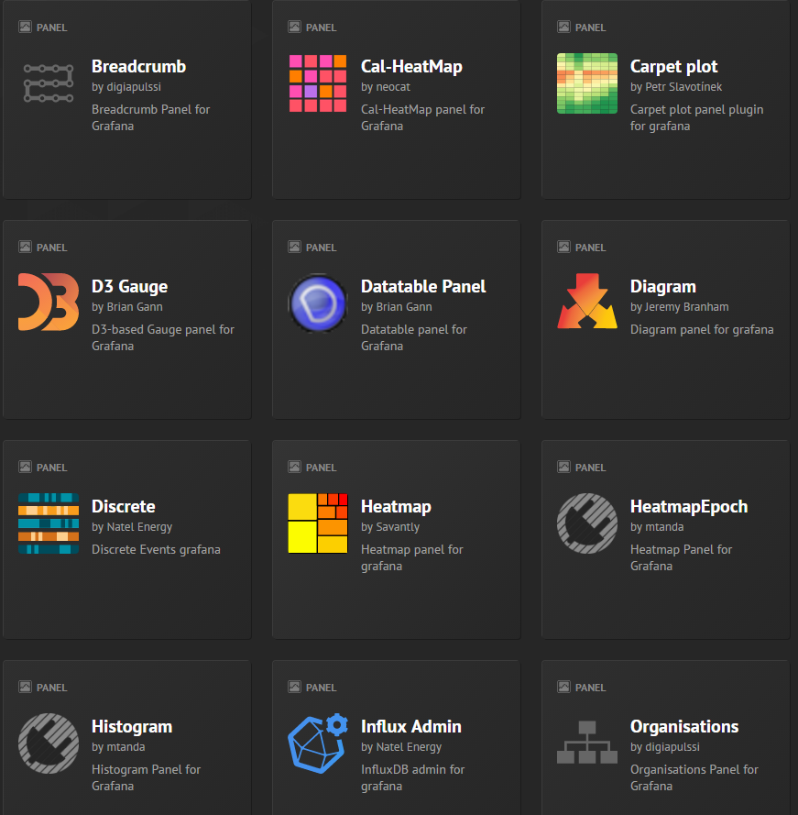Click 'Diagram panel for grafana' description
The width and height of the screenshot is (798, 815).
[x=702, y=329]
